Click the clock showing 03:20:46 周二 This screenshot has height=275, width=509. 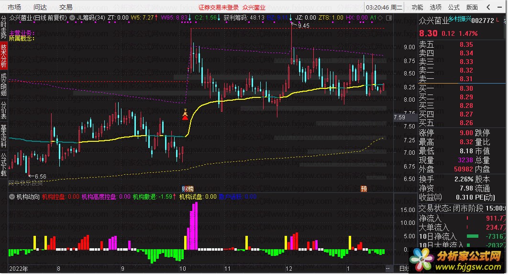coord(384,7)
